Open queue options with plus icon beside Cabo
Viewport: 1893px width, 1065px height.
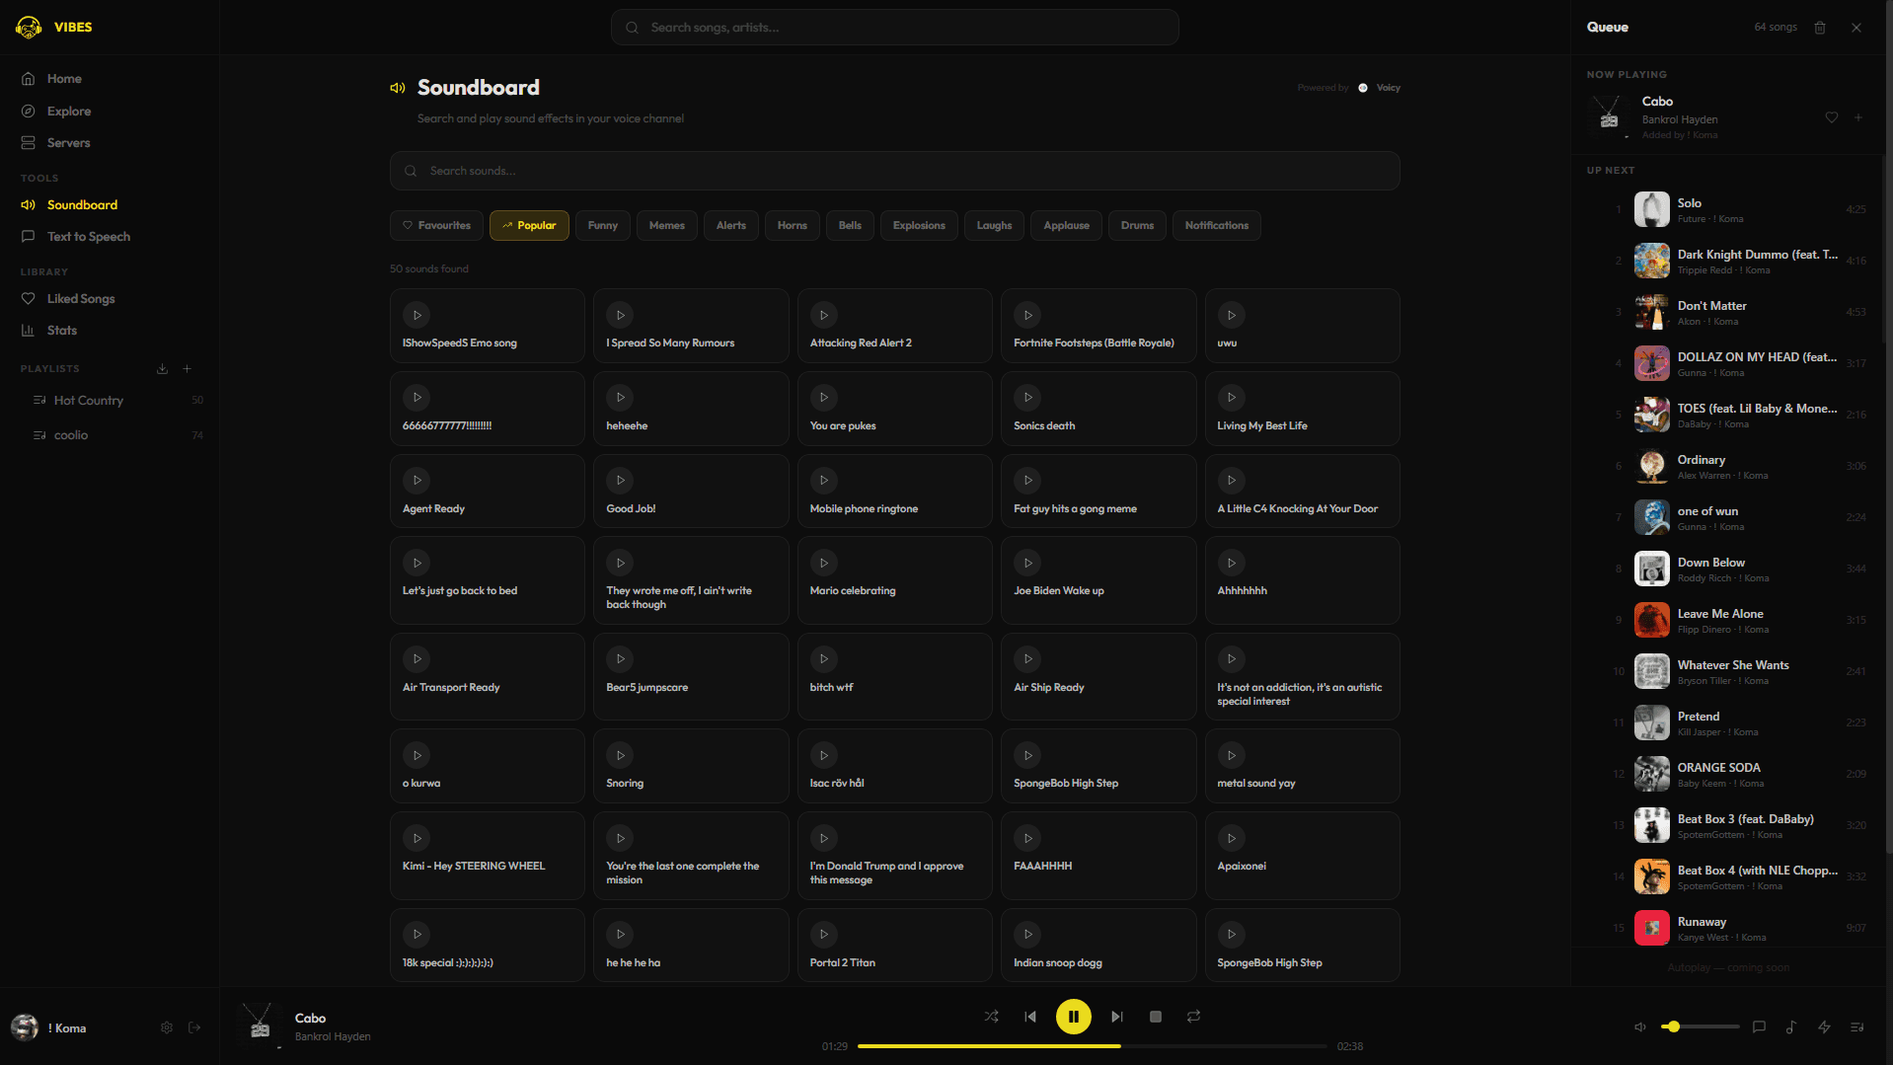pos(1857,116)
